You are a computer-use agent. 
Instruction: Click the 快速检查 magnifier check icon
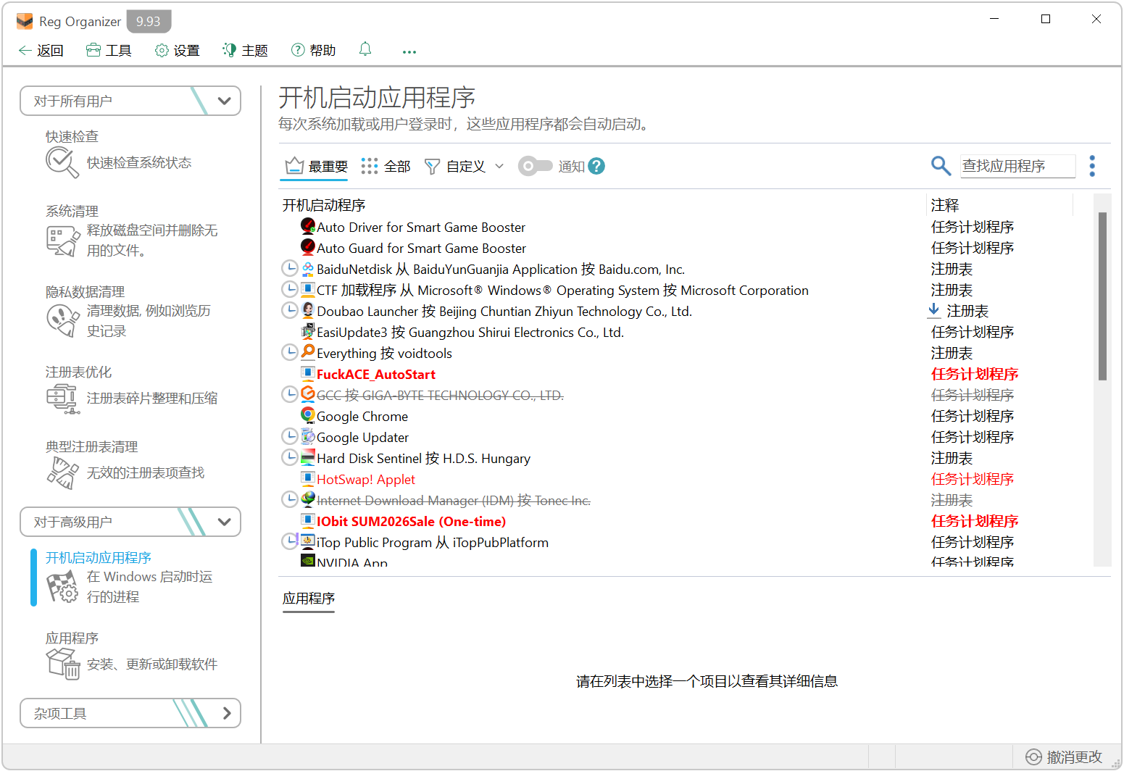(62, 162)
